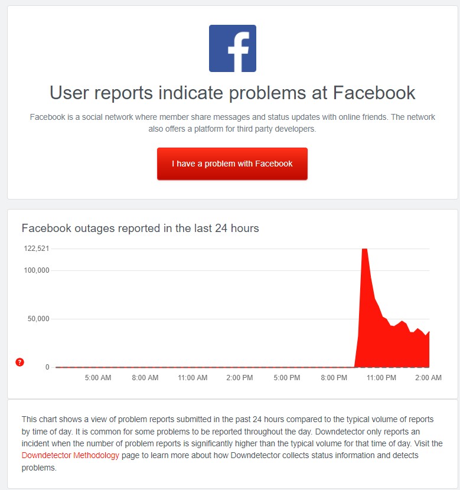Viewport: 460px width, 490px height.
Task: Click the 11:00 AM time axis label
Action: (193, 377)
